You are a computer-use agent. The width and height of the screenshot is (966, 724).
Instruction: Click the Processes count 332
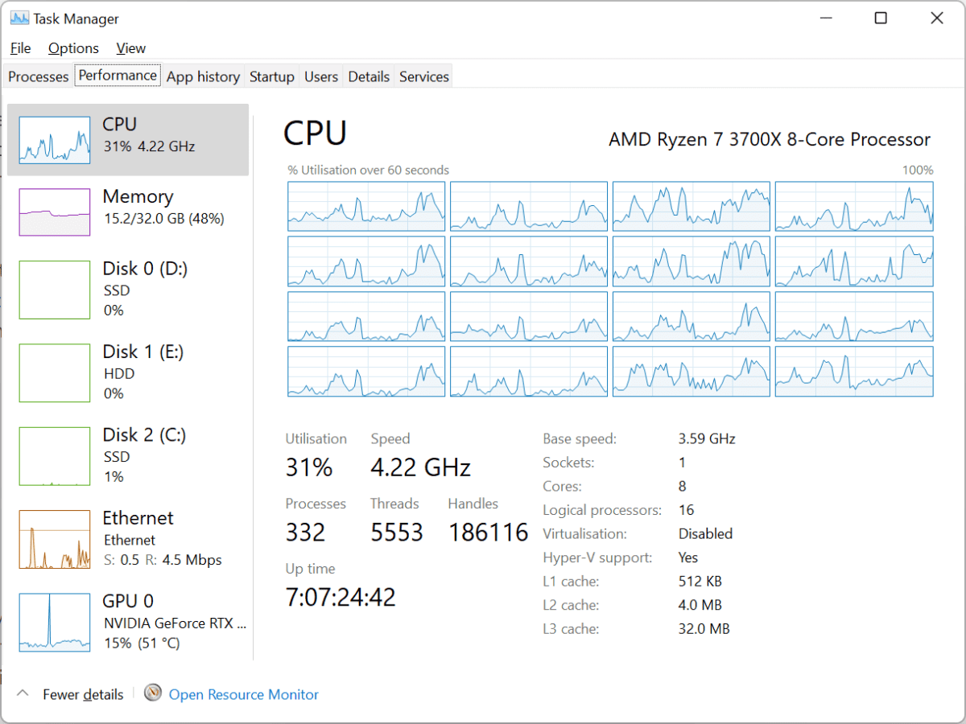tap(306, 532)
